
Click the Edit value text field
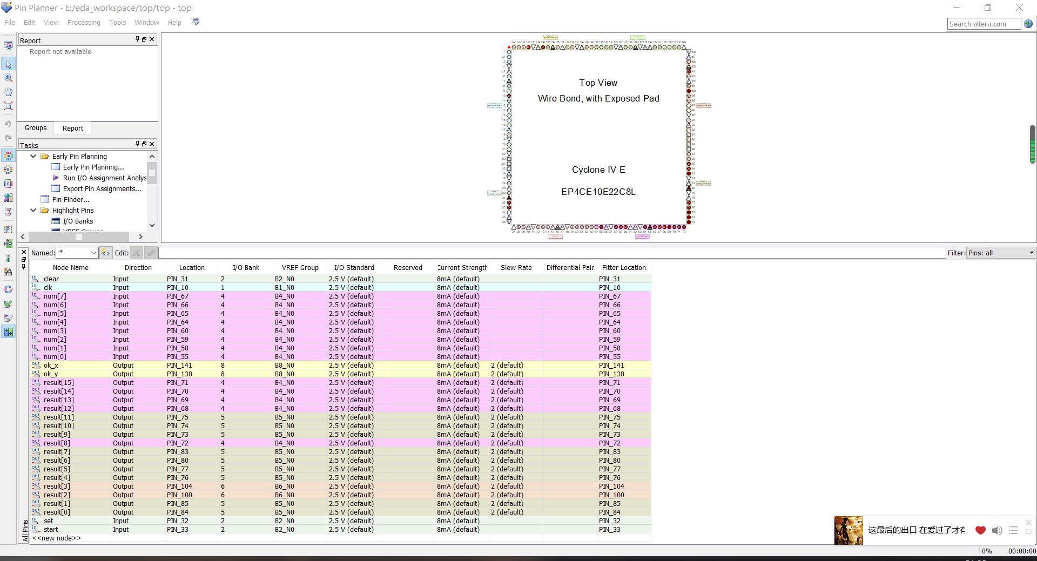click(552, 253)
